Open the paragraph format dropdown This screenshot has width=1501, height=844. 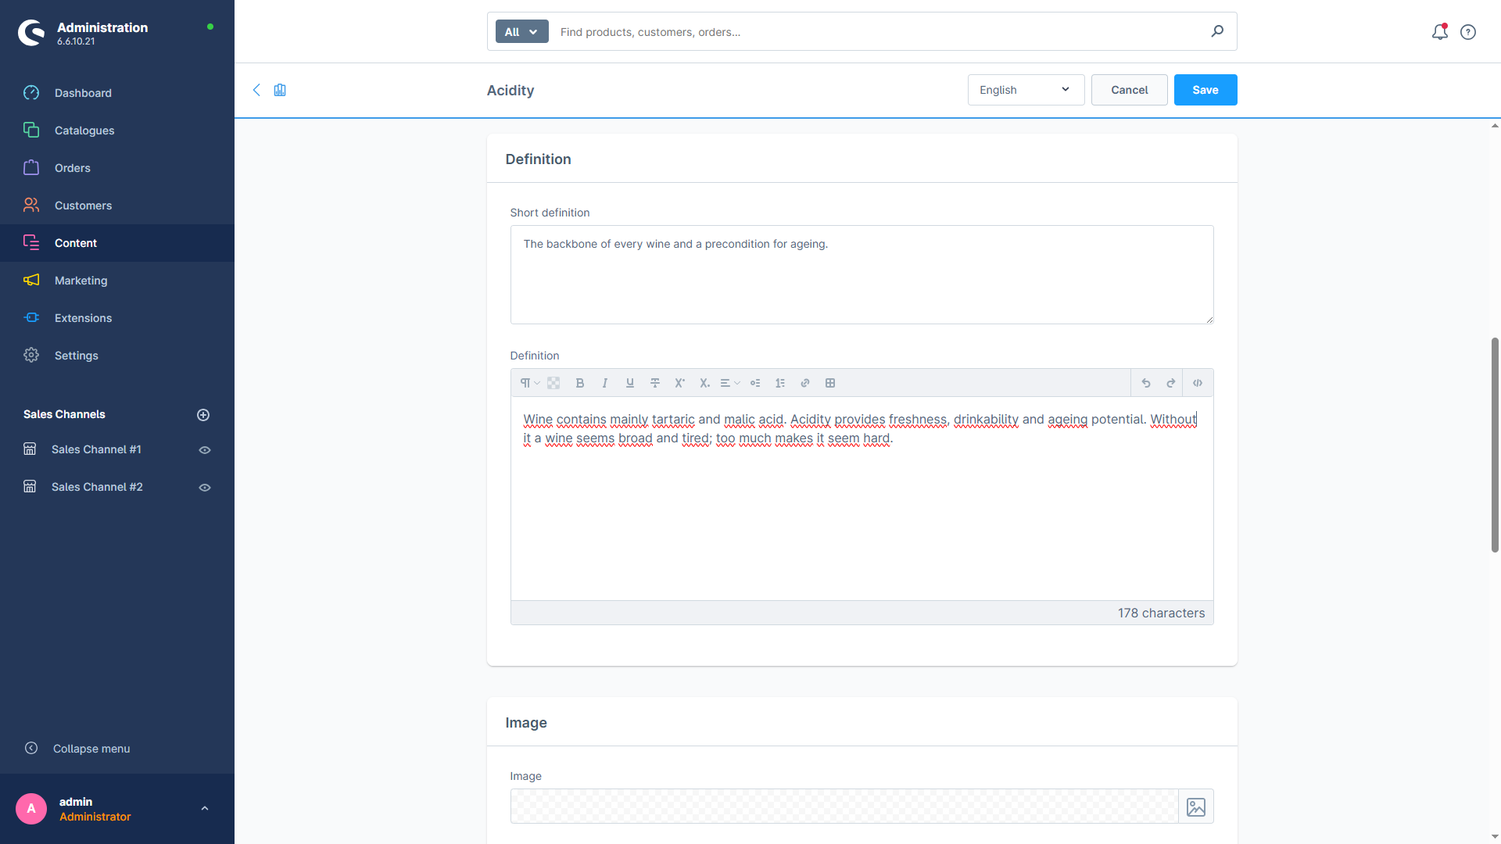coord(530,383)
